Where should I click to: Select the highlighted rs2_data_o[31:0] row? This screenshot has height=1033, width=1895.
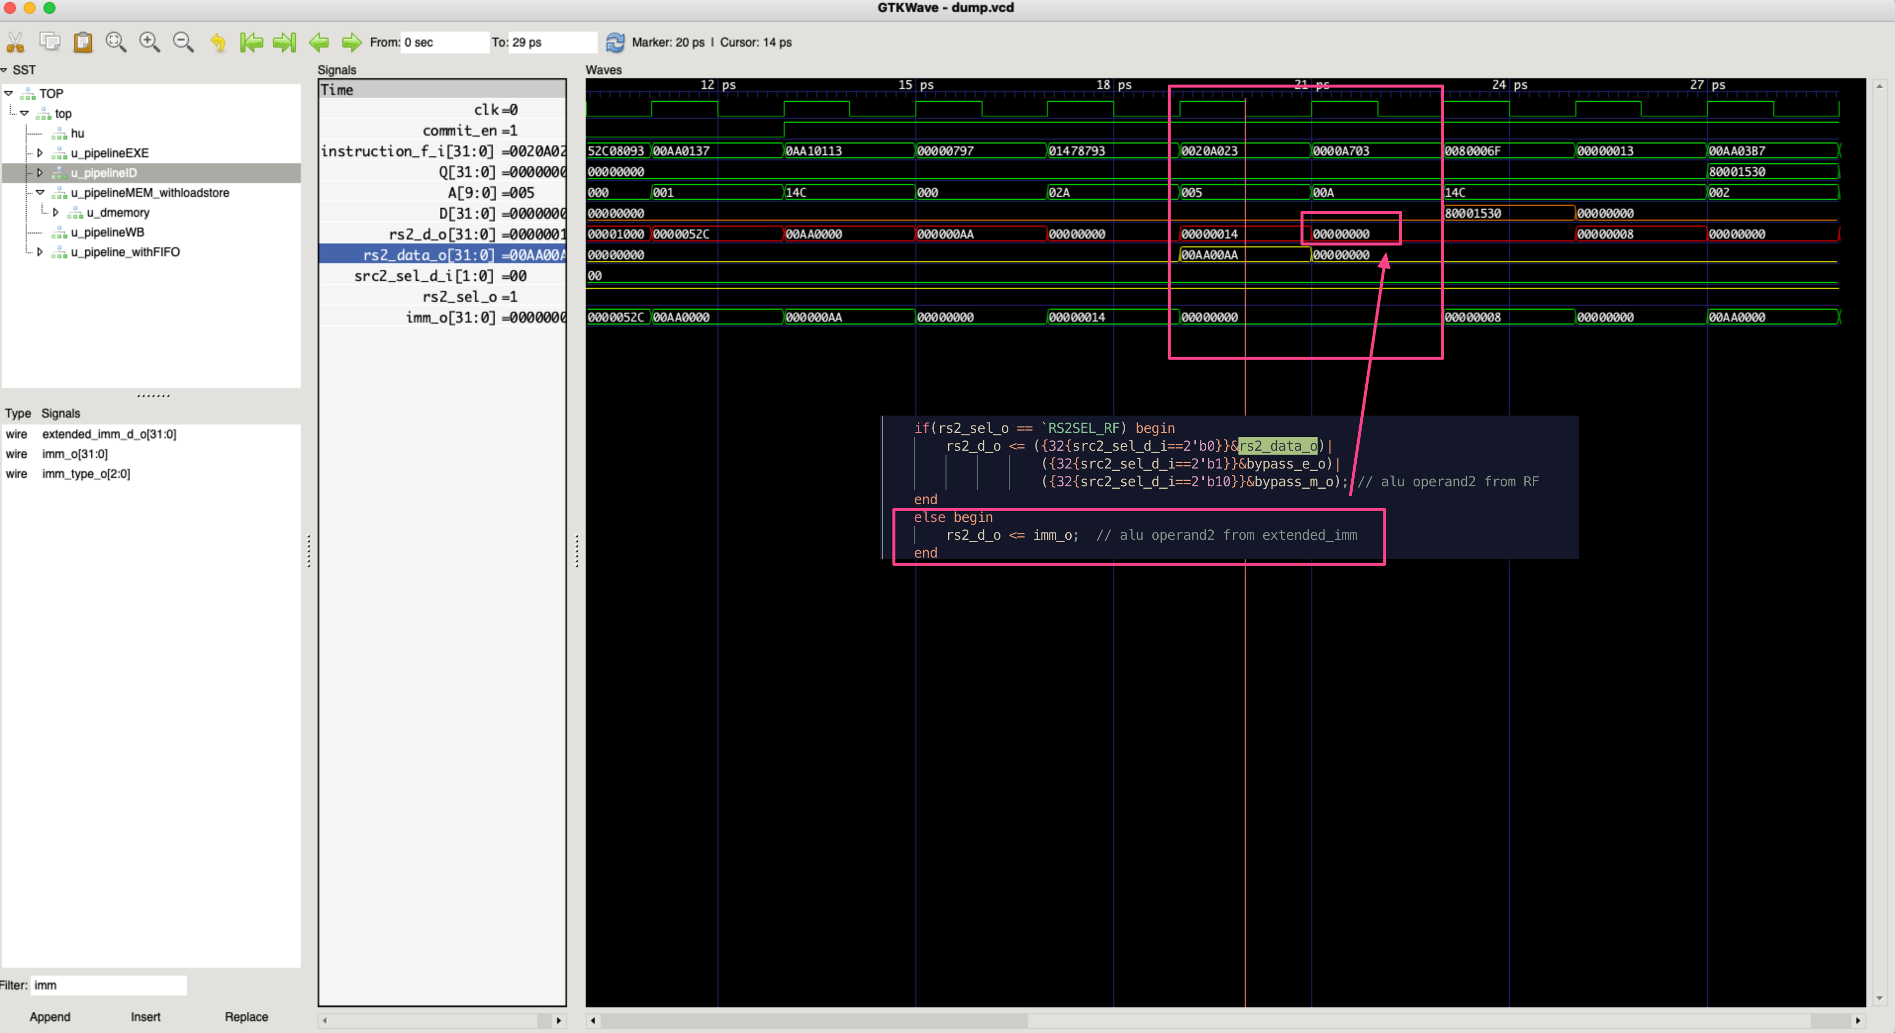pyautogui.click(x=443, y=255)
